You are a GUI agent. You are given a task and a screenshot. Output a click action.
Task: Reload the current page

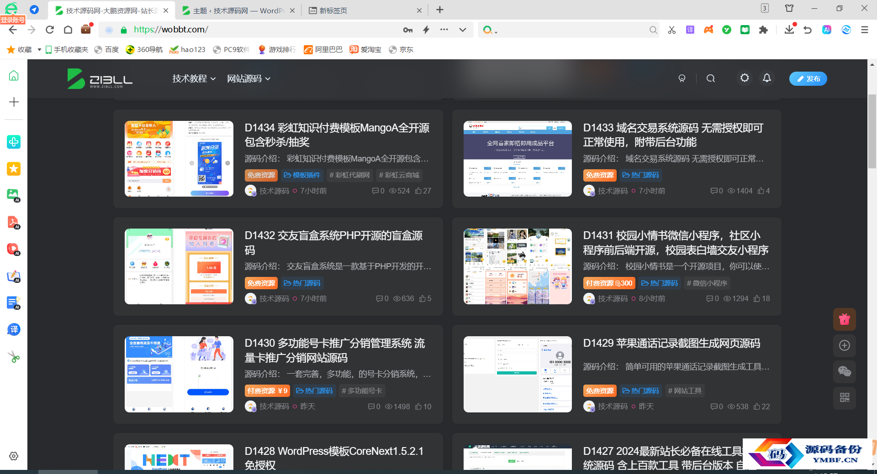pyautogui.click(x=50, y=30)
